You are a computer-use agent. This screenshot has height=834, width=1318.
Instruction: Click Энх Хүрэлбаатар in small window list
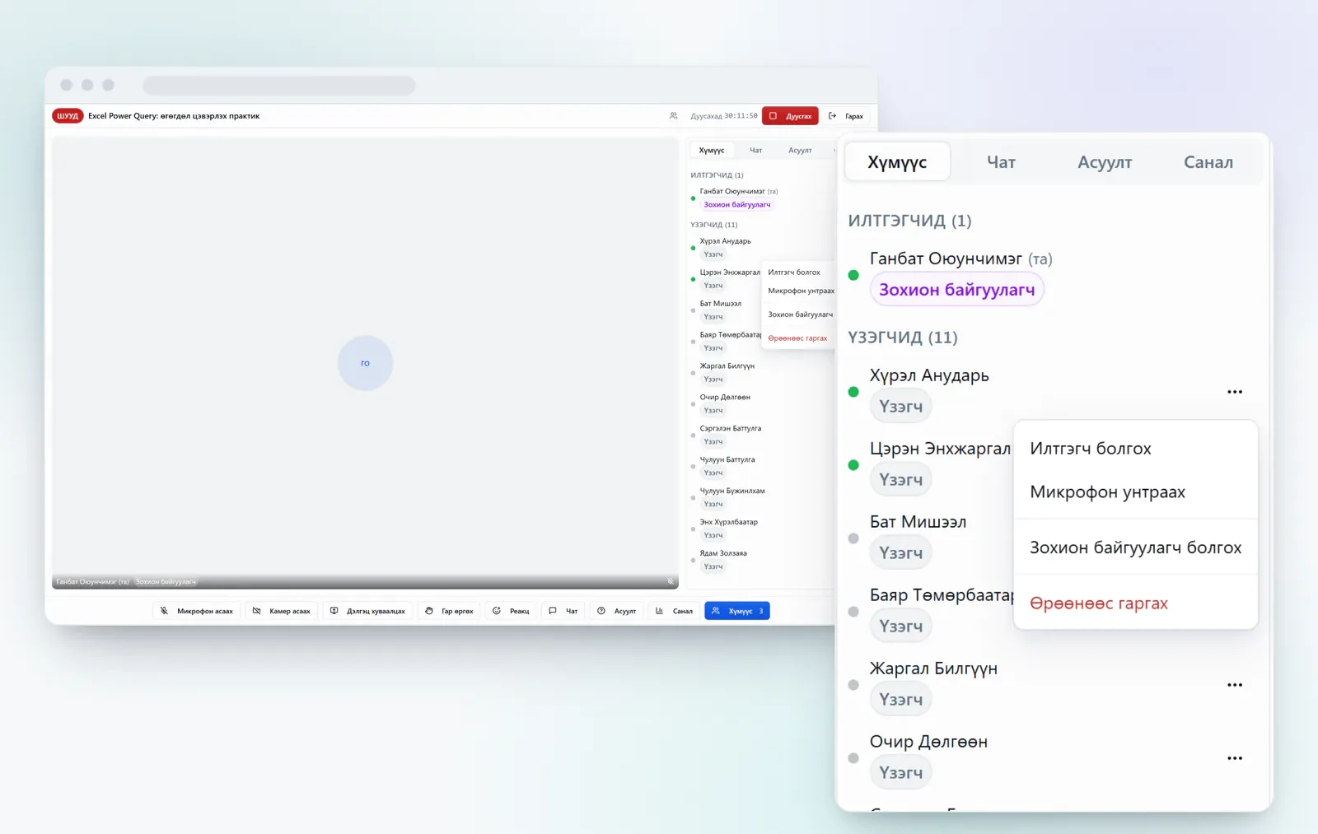[x=729, y=522]
